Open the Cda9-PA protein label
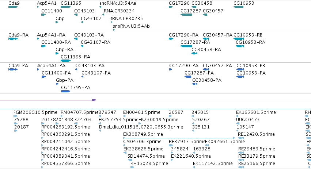The height and width of the screenshot is (169, 311). (18, 66)
